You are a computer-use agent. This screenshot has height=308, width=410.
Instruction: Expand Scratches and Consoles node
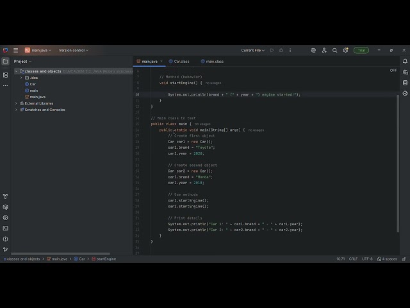(16, 110)
